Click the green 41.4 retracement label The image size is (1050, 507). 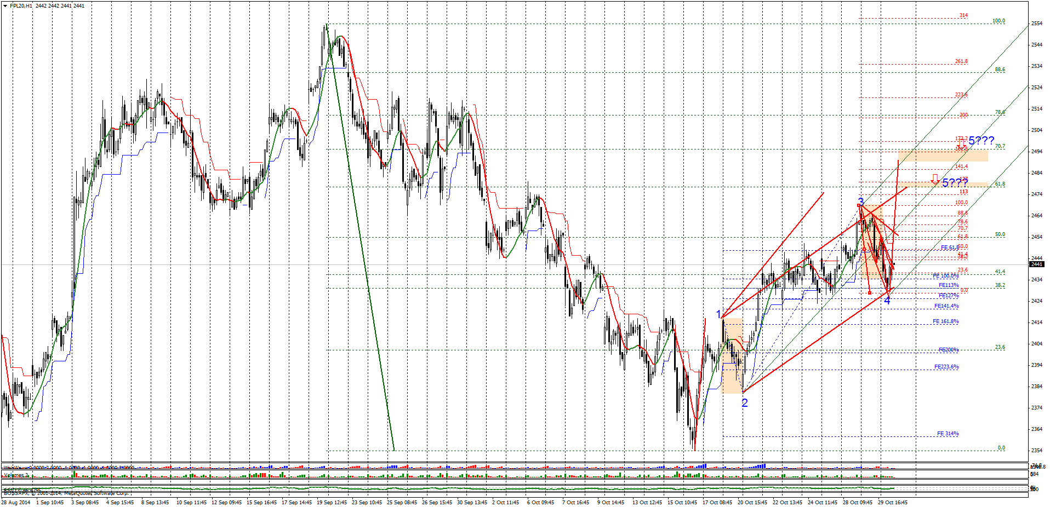[x=1000, y=272]
